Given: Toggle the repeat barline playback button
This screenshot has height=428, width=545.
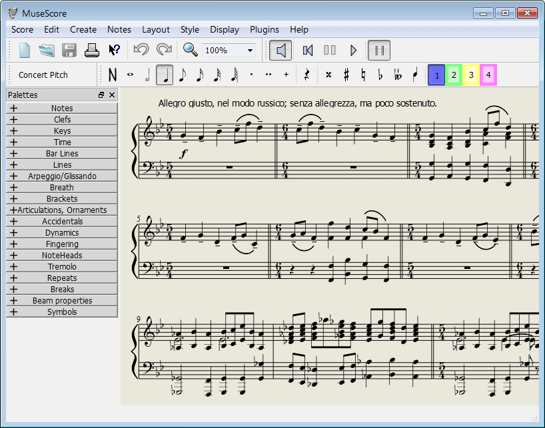Looking at the screenshot, I should click(x=379, y=51).
